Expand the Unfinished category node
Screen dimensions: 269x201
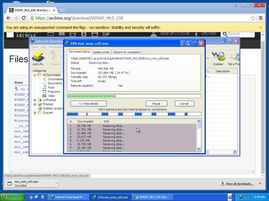tap(35, 100)
